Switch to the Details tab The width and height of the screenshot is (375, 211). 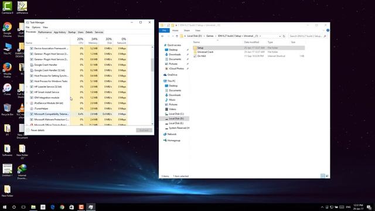click(89, 32)
